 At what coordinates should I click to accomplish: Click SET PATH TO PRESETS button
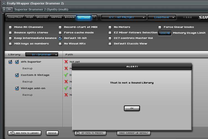[x=91, y=133]
